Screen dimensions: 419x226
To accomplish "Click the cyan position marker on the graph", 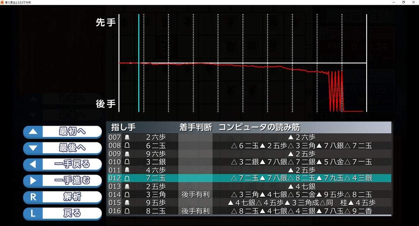I will 139,63.
